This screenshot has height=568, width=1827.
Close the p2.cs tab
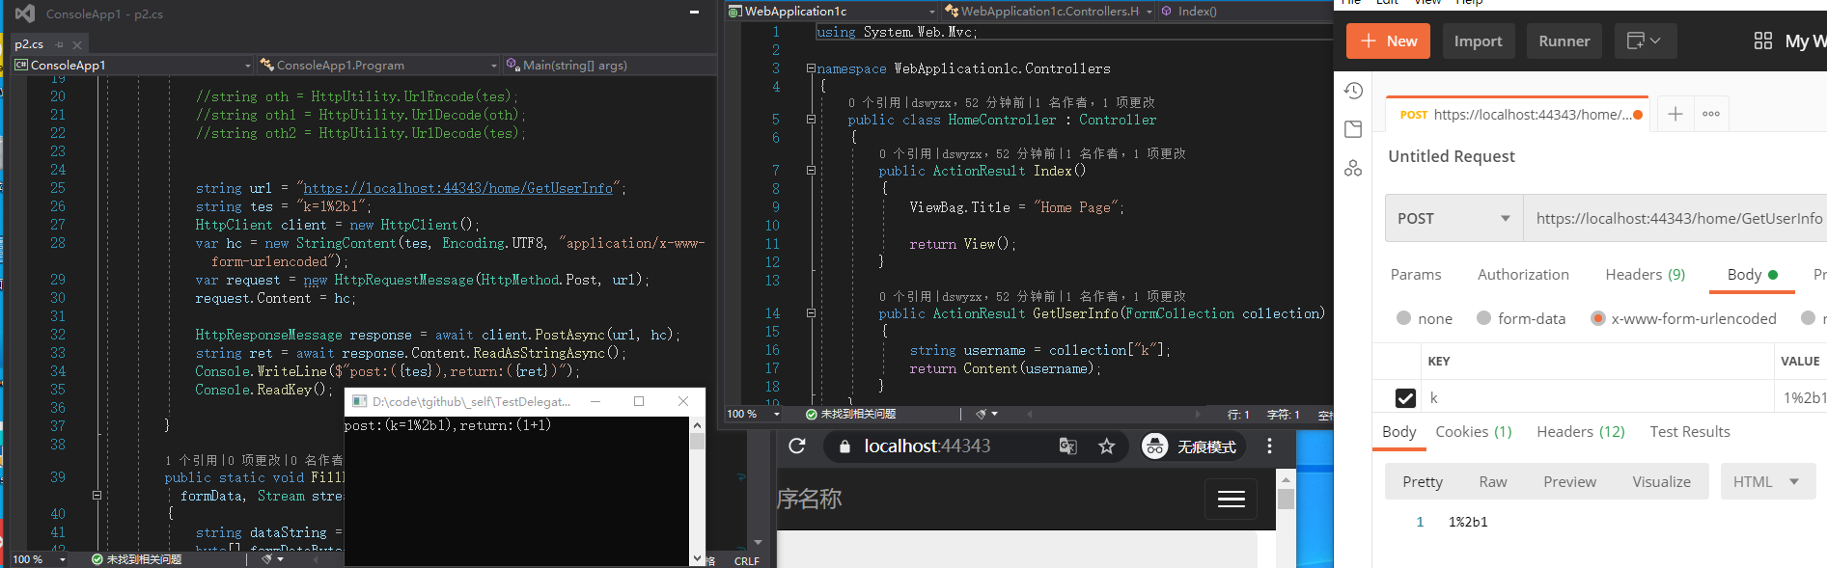tap(77, 44)
